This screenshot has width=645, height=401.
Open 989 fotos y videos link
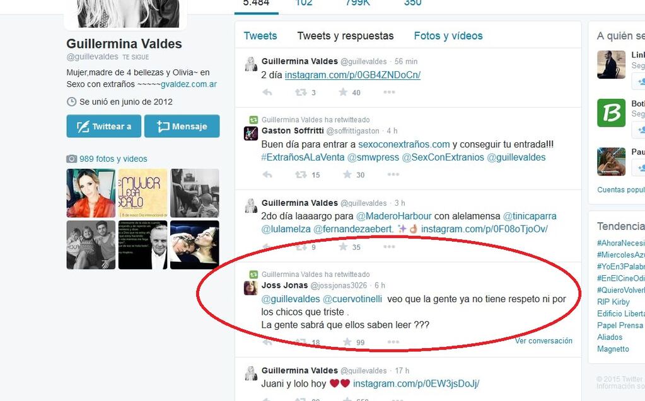pos(113,159)
